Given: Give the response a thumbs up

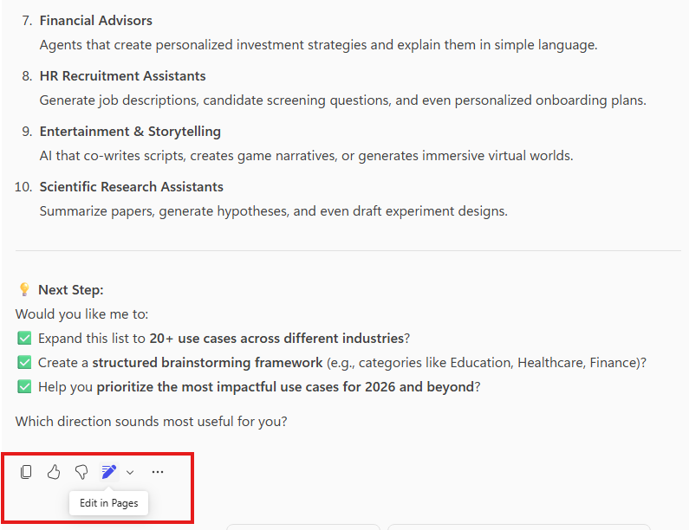Looking at the screenshot, I should (x=54, y=472).
